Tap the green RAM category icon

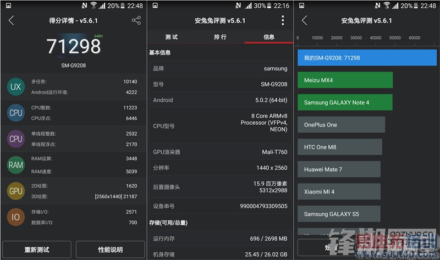pos(16,165)
